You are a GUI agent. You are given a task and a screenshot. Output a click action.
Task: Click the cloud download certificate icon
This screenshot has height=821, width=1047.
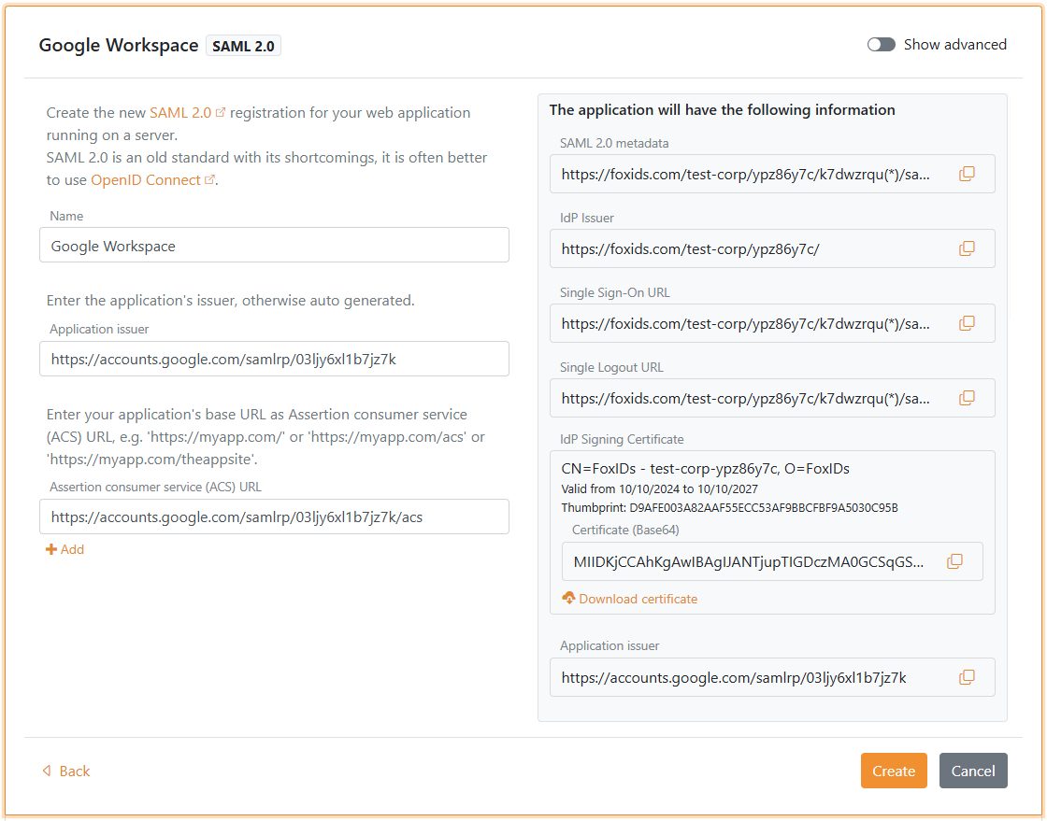pos(568,599)
